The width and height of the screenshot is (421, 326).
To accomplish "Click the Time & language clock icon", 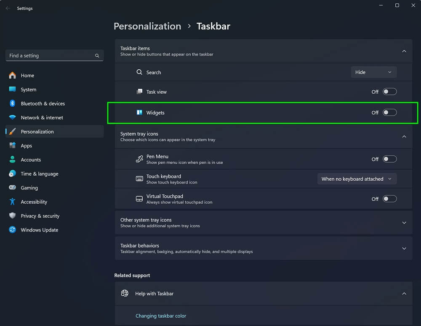I will tap(12, 174).
